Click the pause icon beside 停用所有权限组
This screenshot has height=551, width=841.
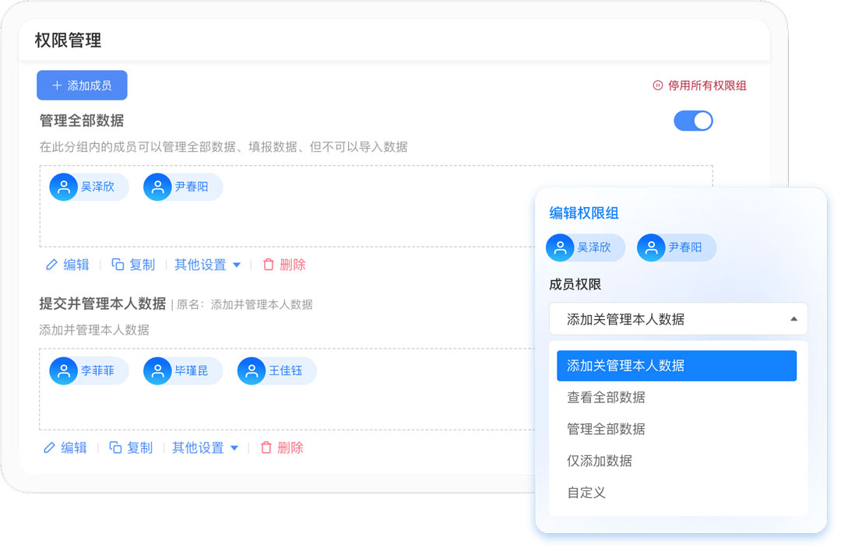coord(658,86)
